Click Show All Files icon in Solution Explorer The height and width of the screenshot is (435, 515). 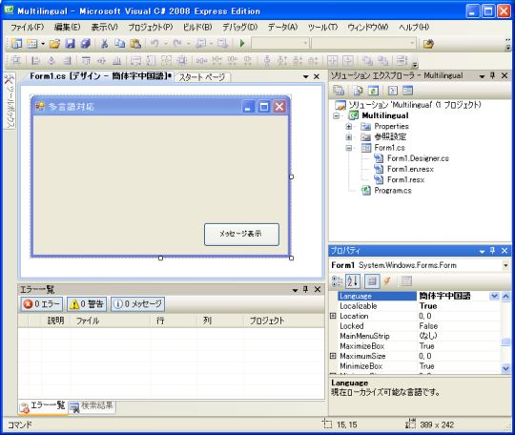[x=358, y=91]
